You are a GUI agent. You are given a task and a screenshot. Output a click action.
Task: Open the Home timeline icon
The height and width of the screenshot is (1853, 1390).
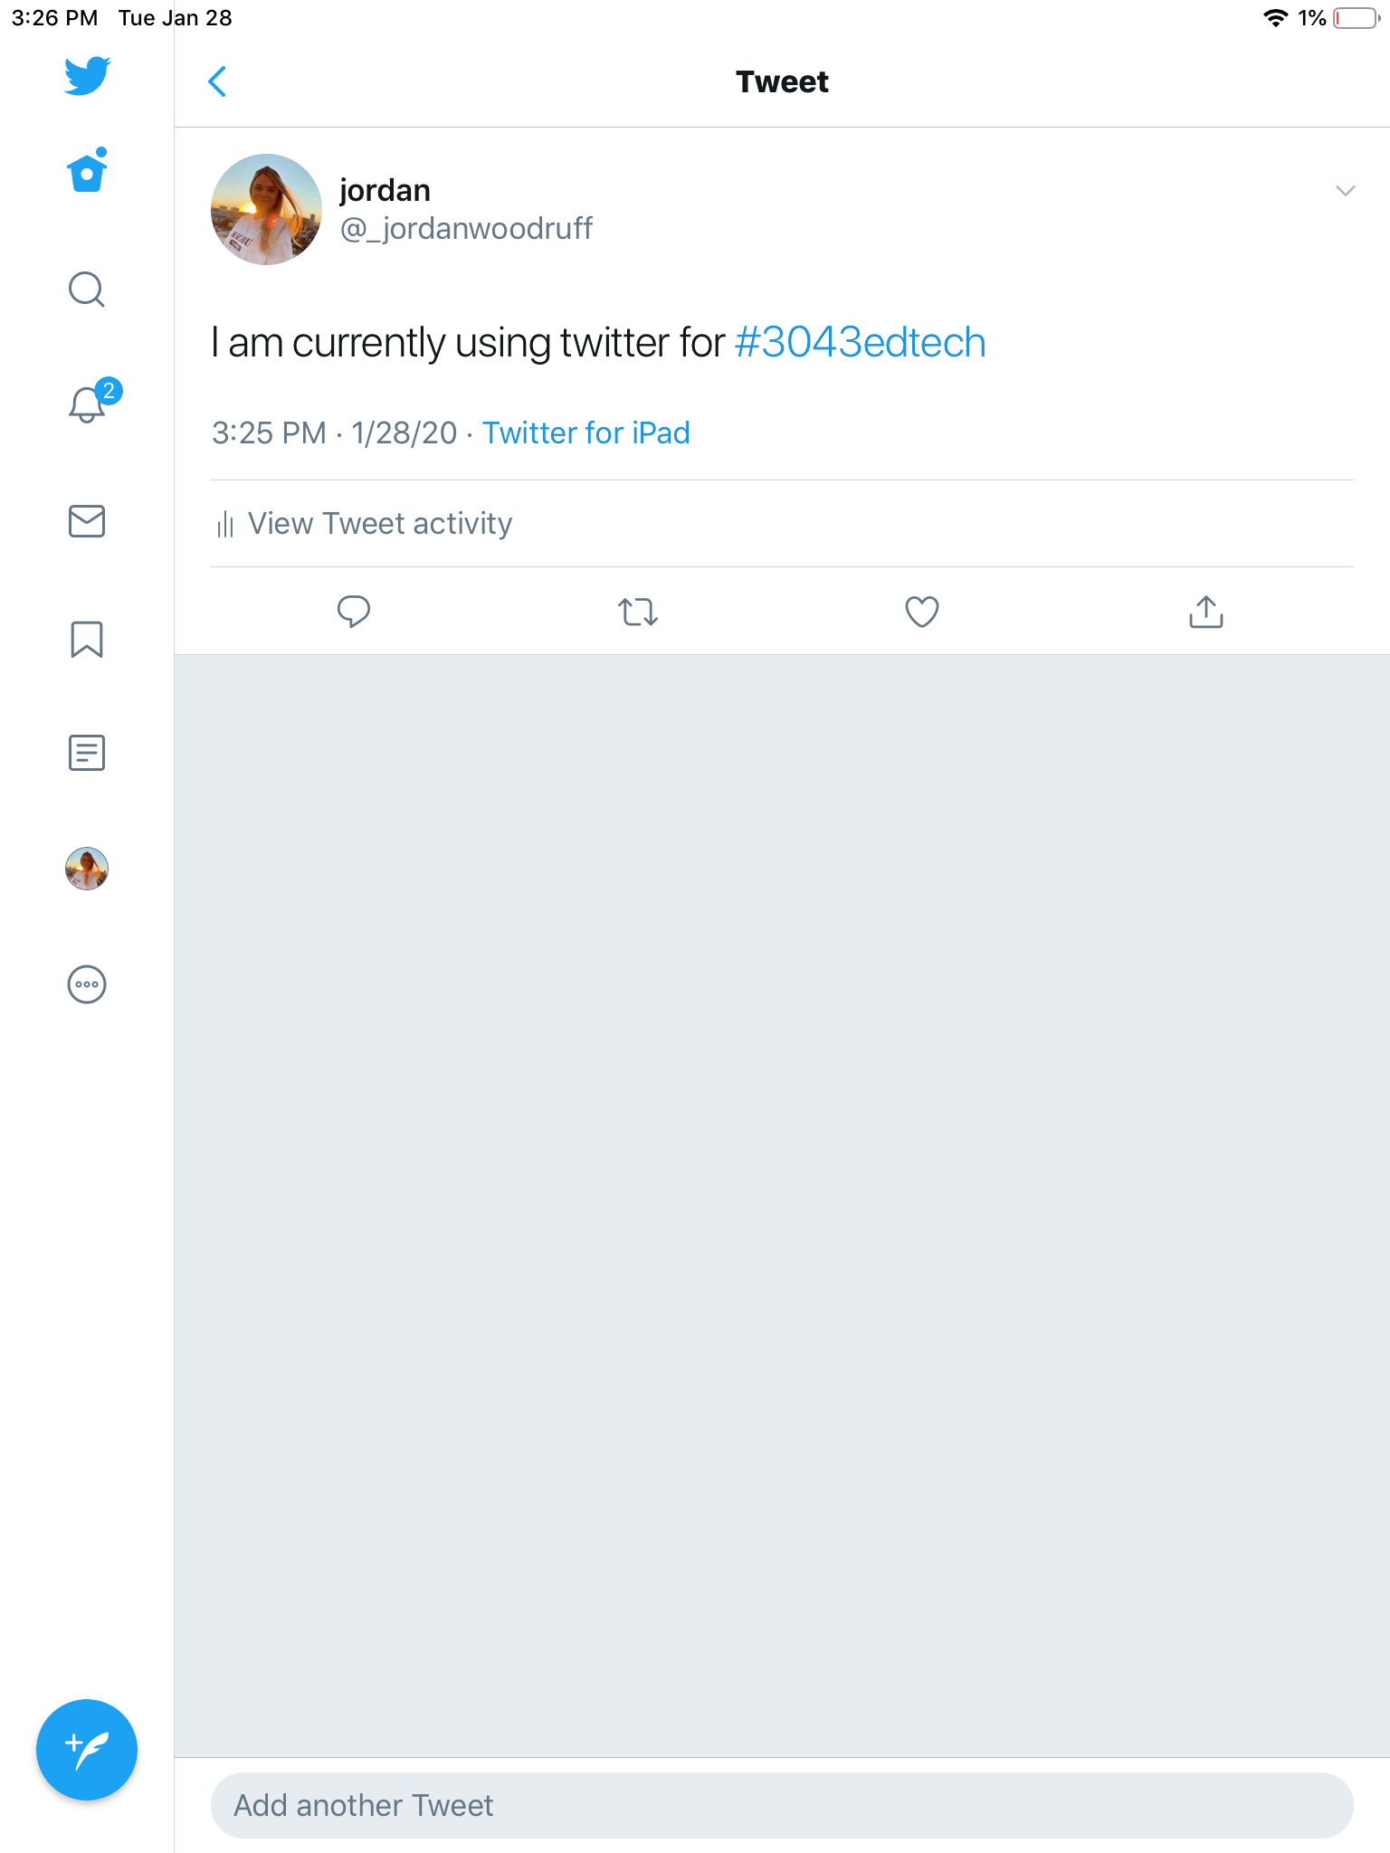click(87, 172)
